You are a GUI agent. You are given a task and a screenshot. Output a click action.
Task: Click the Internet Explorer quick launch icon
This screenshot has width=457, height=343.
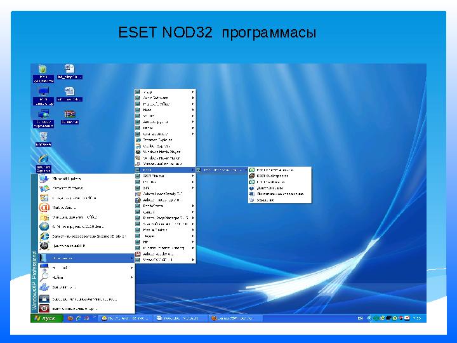pyautogui.click(x=79, y=318)
